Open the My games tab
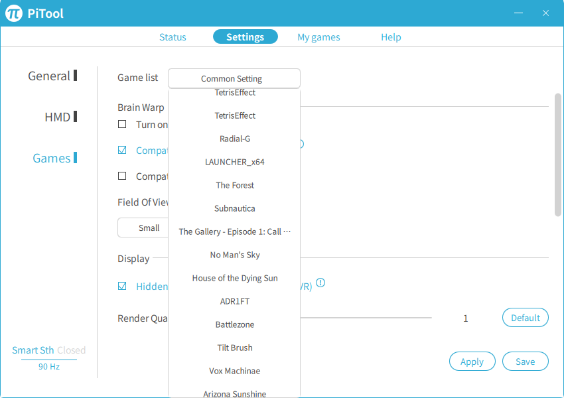 (x=318, y=37)
